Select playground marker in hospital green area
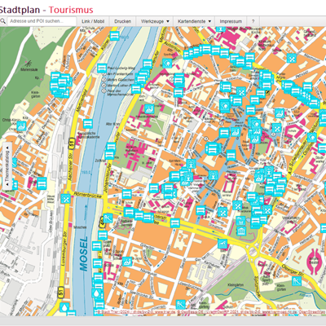This screenshot has width=326, height=326. [149, 109]
